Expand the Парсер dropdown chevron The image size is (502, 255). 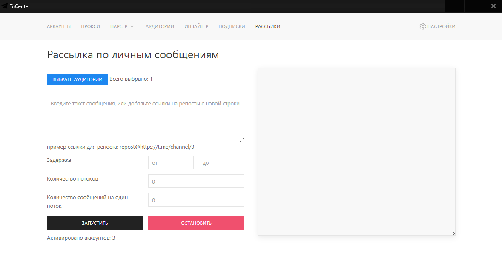coord(132,26)
